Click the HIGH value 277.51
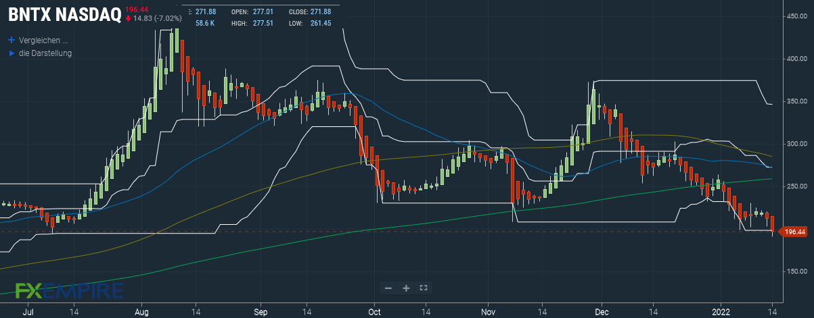Screen dimensions: 814x318 click(263, 23)
